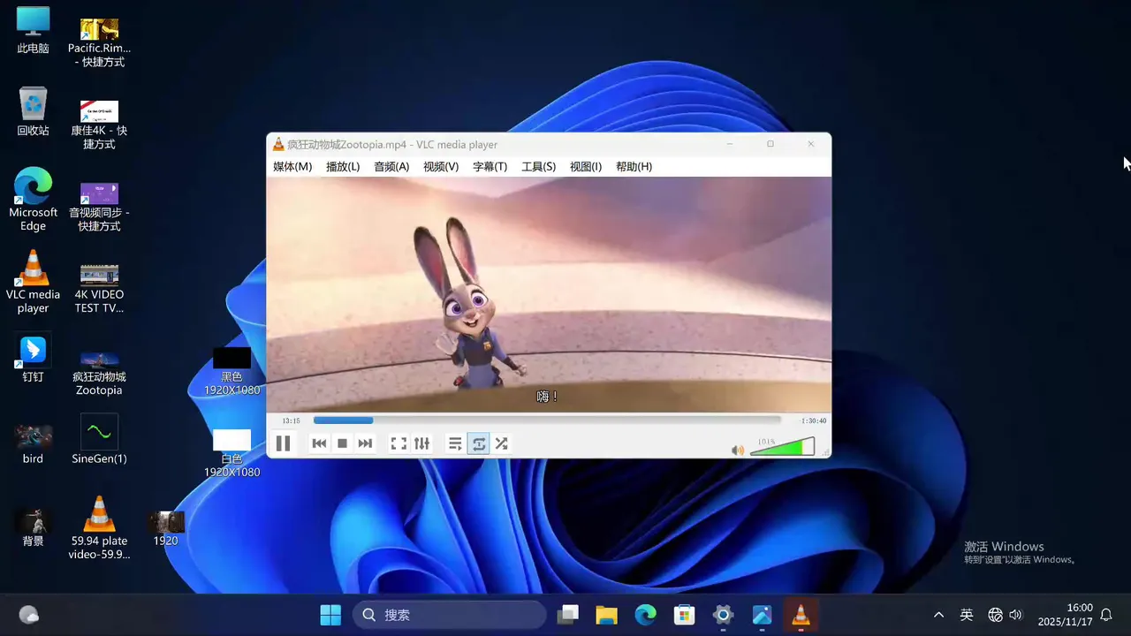Open Edge from the taskbar

click(x=646, y=615)
